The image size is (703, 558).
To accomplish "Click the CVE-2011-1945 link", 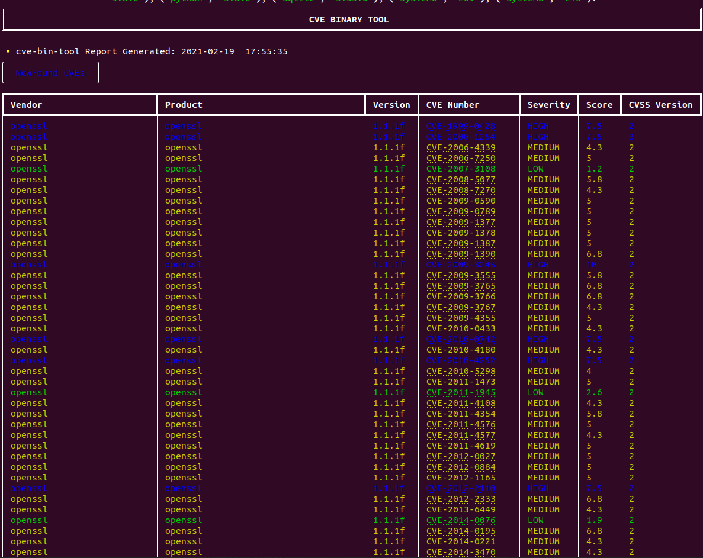I will [461, 392].
